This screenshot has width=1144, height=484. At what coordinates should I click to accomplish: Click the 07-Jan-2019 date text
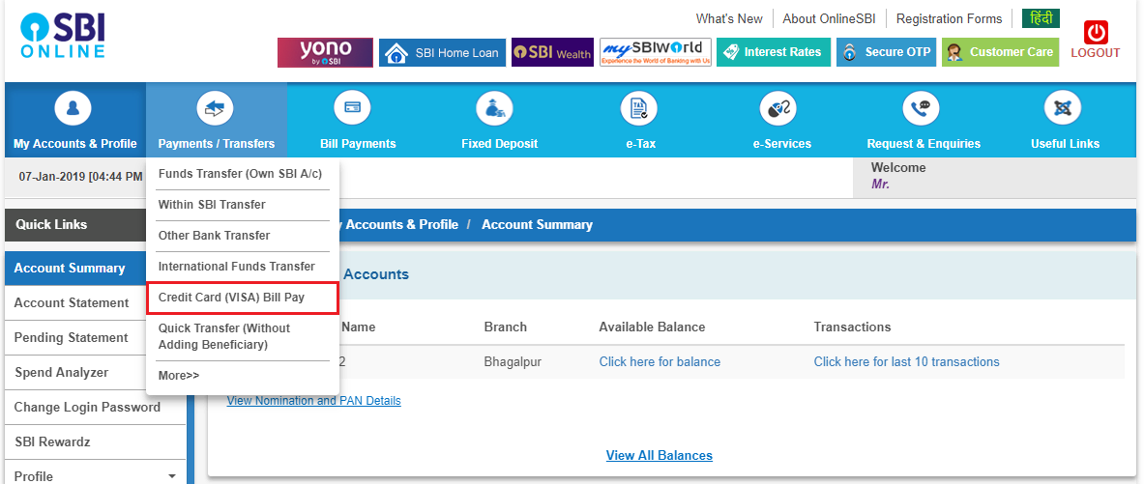click(x=52, y=177)
